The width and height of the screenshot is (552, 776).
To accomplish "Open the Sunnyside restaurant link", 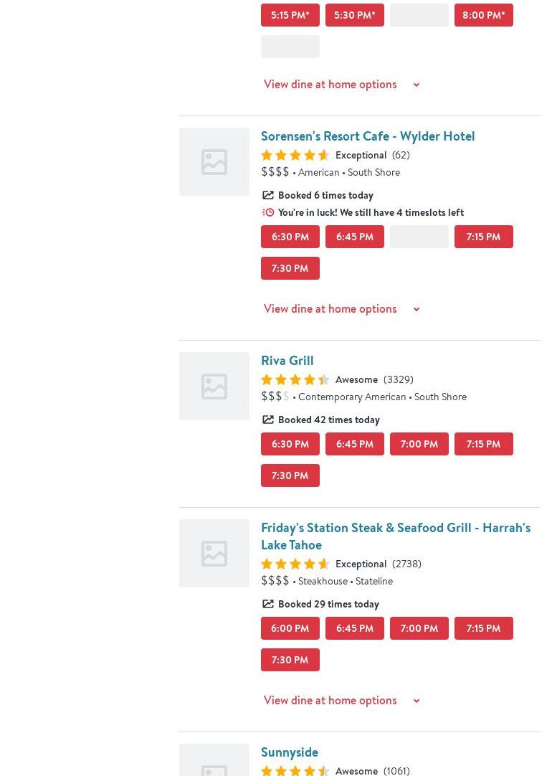I will coord(289,752).
